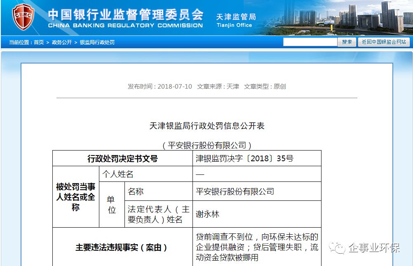413x266 pixels.
Task: Click the 中国银行业监督管理委员会 title
Action: [126, 14]
